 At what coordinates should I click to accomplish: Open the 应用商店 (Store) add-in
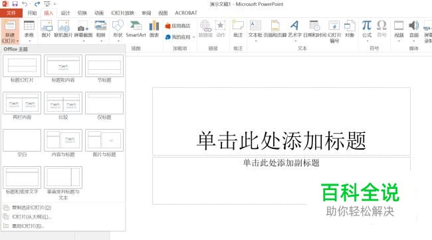pyautogui.click(x=178, y=26)
